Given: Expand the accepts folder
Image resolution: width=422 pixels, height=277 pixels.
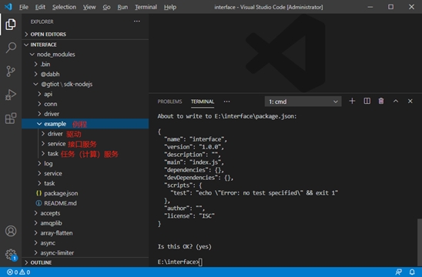Looking at the screenshot, I should (85, 213).
